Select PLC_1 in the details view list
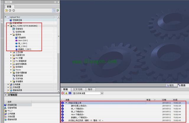 [11, 110]
